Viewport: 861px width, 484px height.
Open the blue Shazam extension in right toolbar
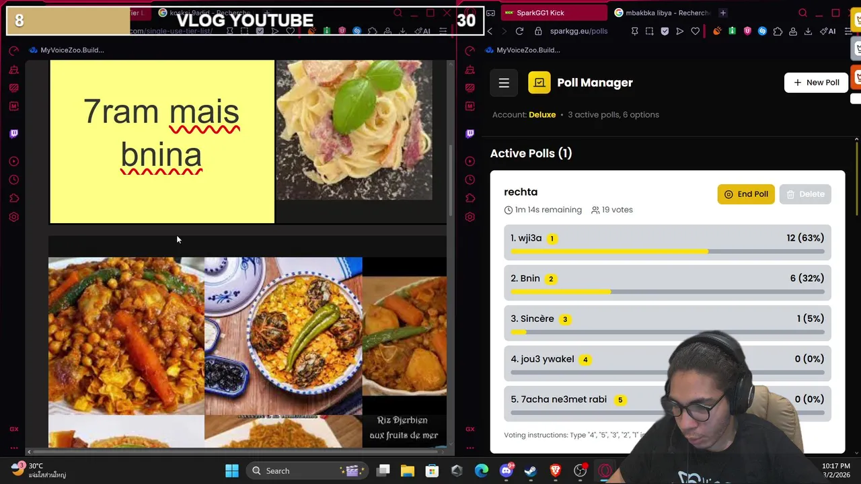click(x=762, y=31)
